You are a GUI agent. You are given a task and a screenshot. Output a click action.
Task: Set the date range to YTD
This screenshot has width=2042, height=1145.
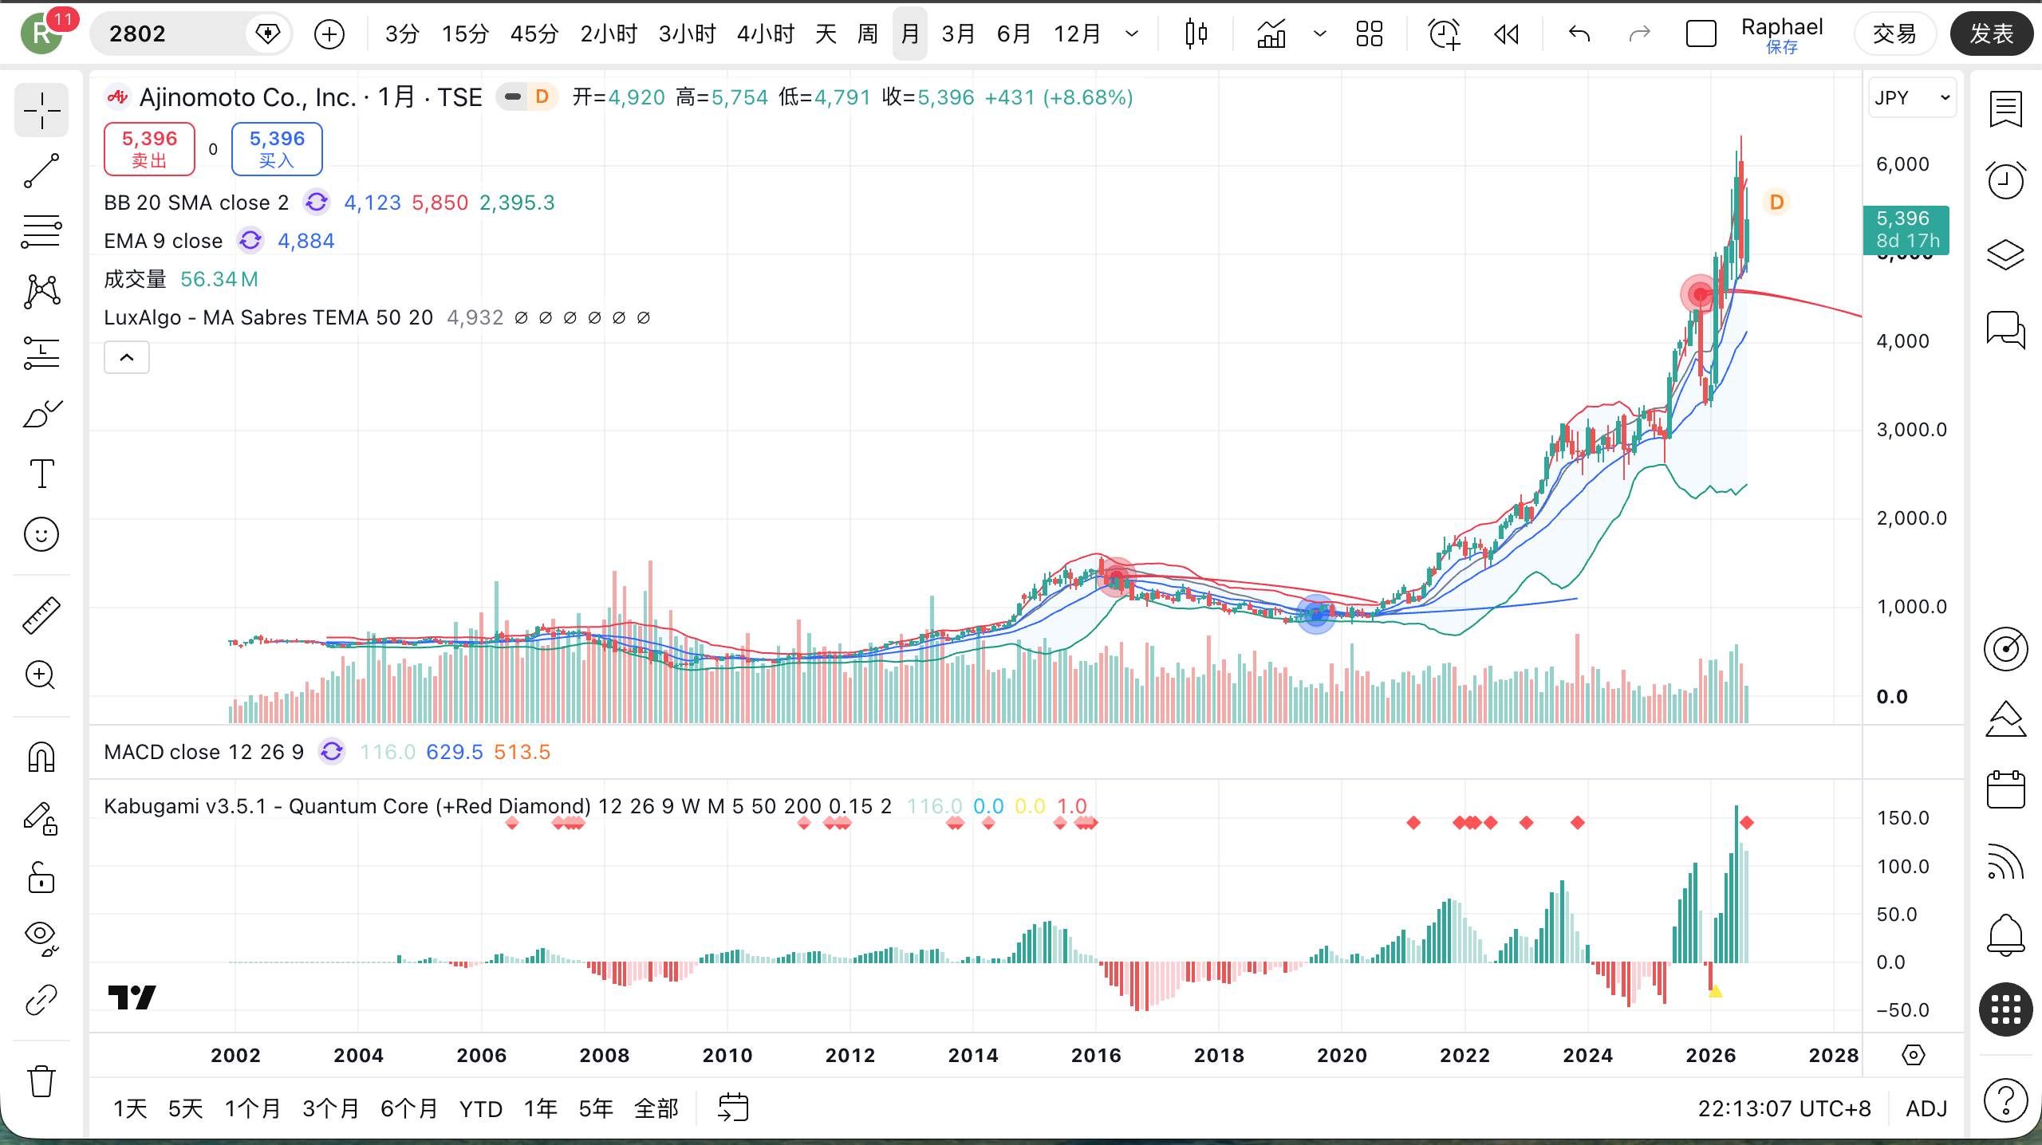(x=481, y=1108)
